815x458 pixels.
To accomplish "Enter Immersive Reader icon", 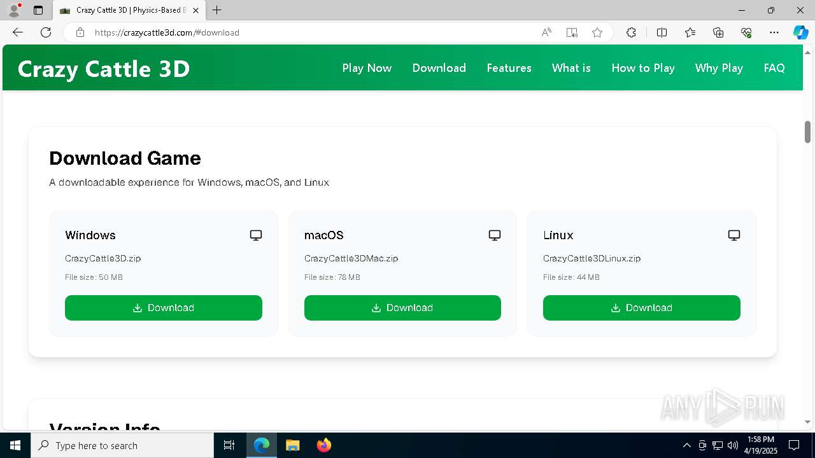I will click(572, 32).
